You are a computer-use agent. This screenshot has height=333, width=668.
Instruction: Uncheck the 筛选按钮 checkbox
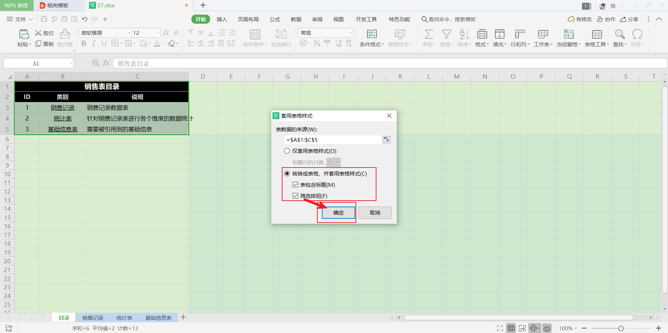coord(295,196)
